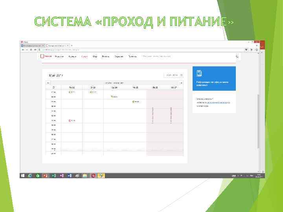Click the view icon in the calendar's first column header

(x=53, y=88)
